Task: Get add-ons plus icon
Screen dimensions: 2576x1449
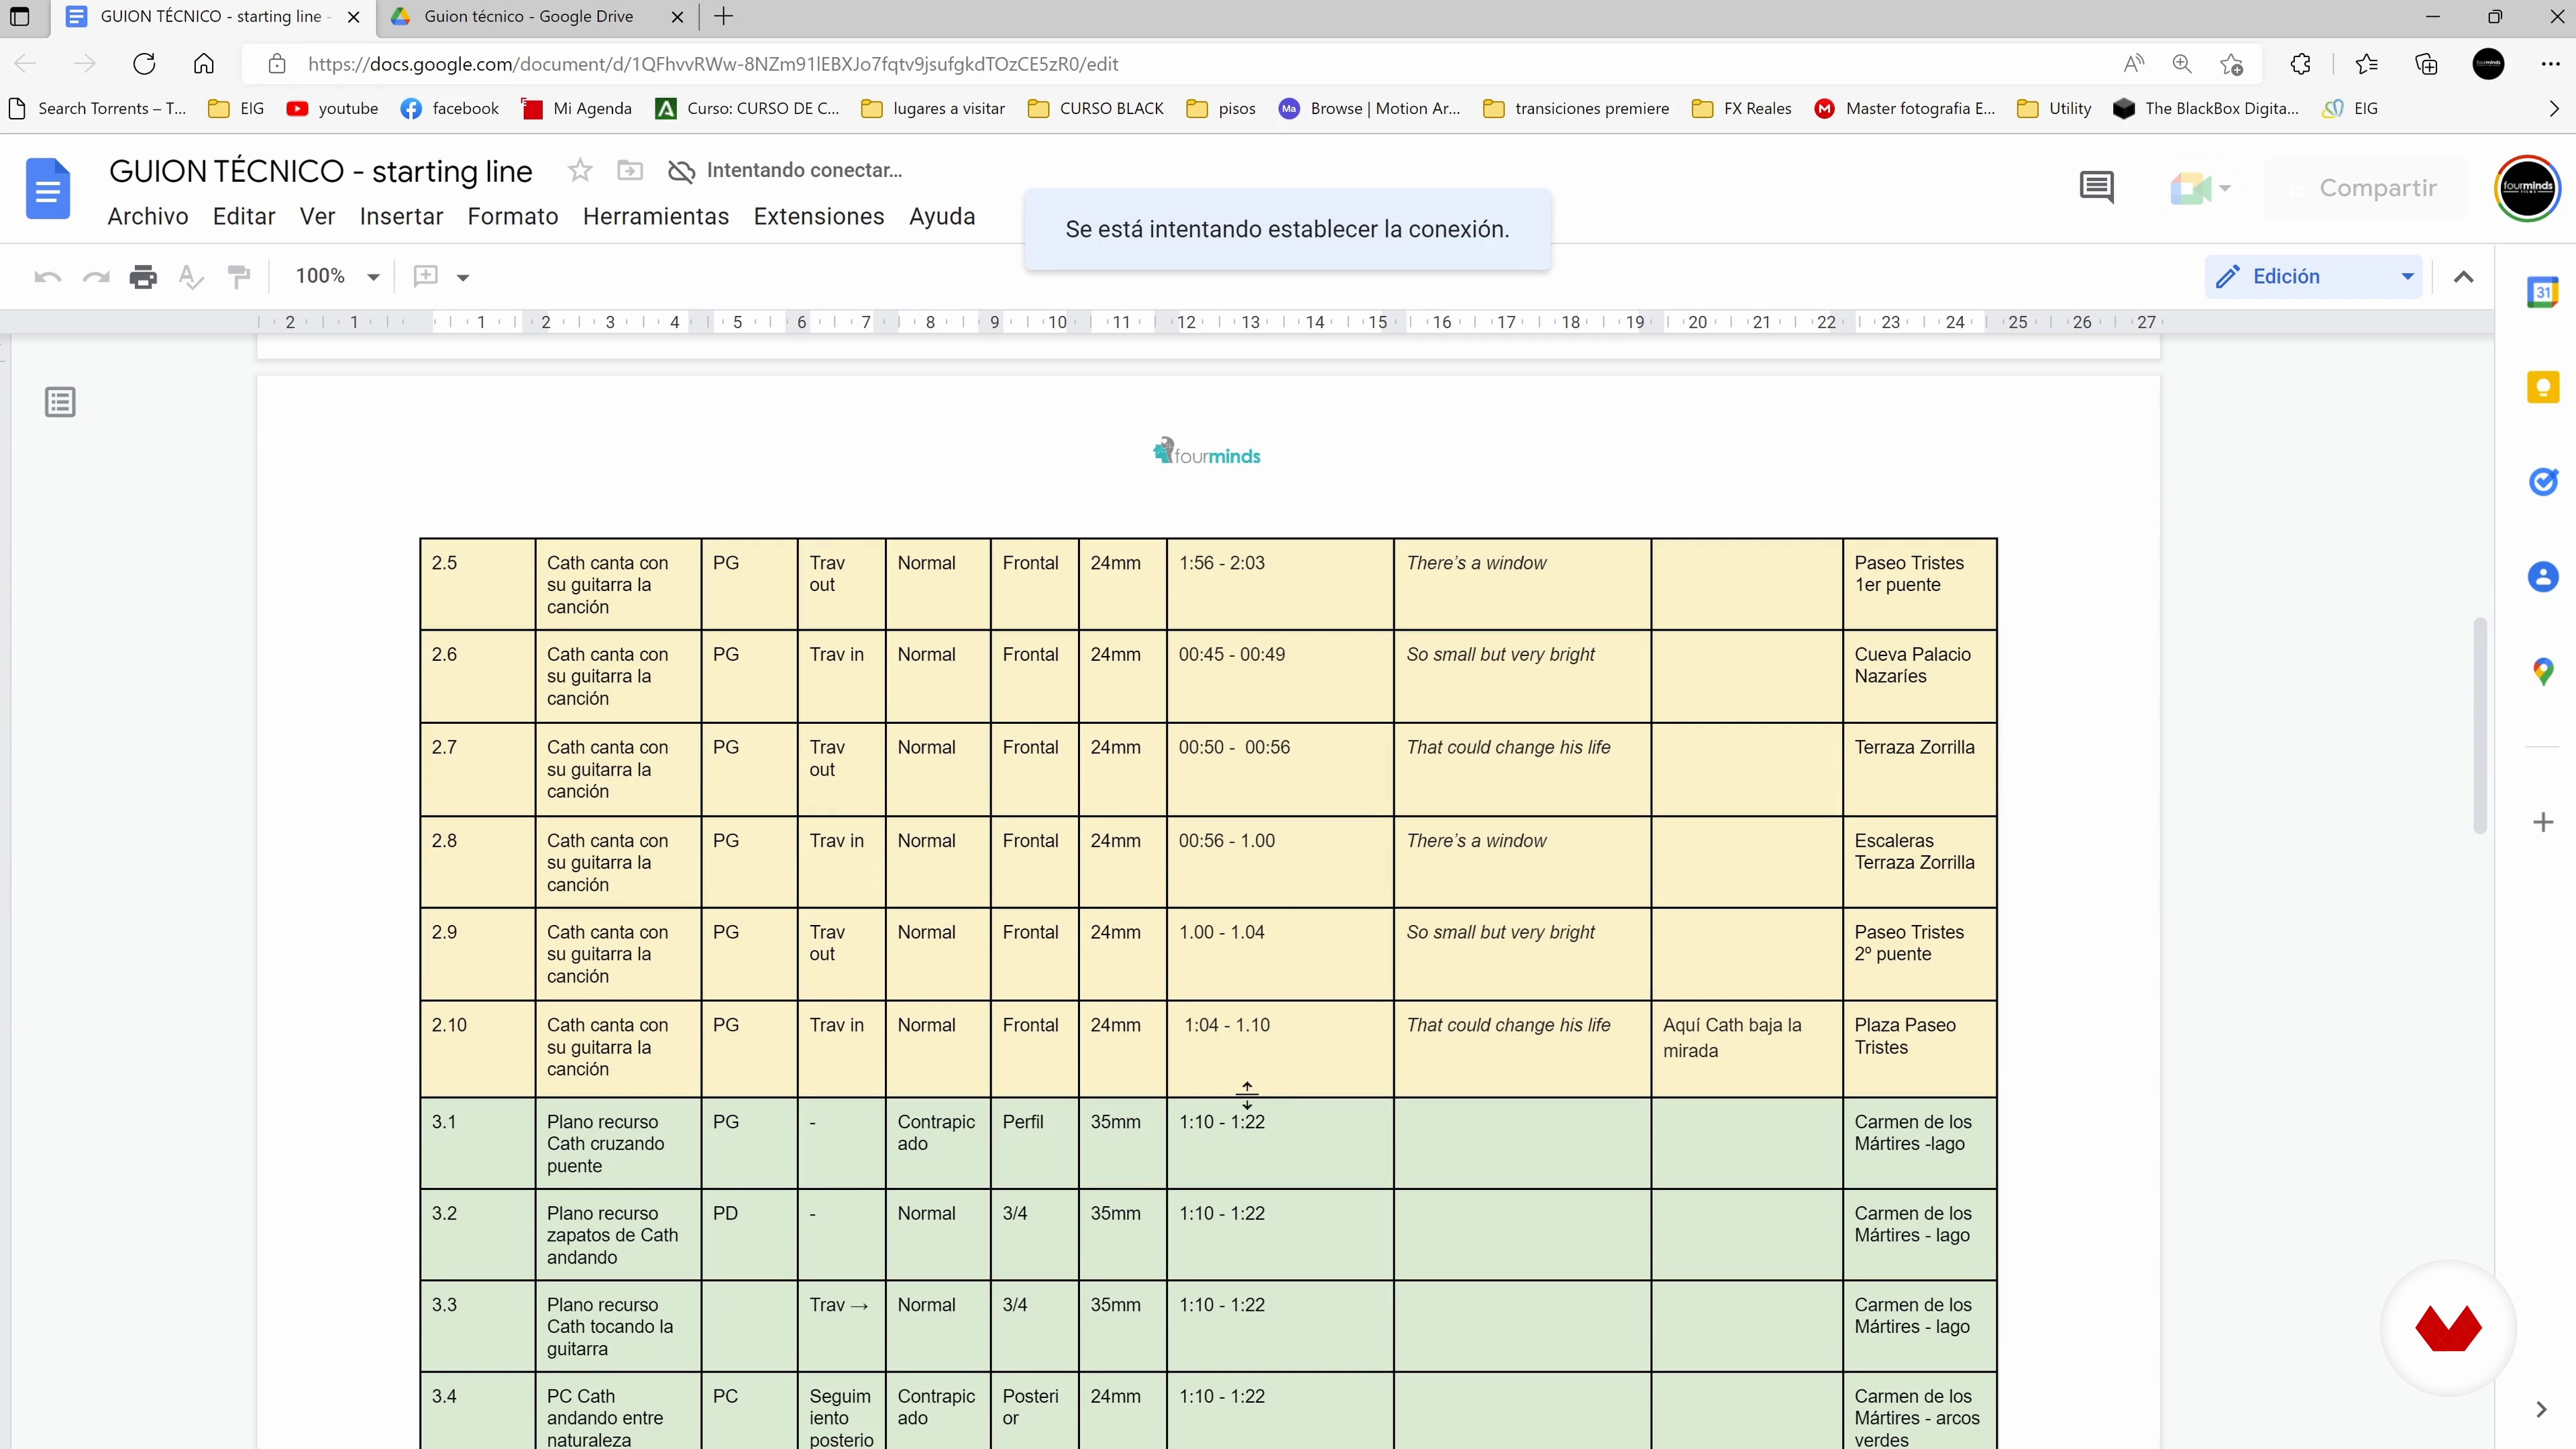Action: tap(2543, 822)
